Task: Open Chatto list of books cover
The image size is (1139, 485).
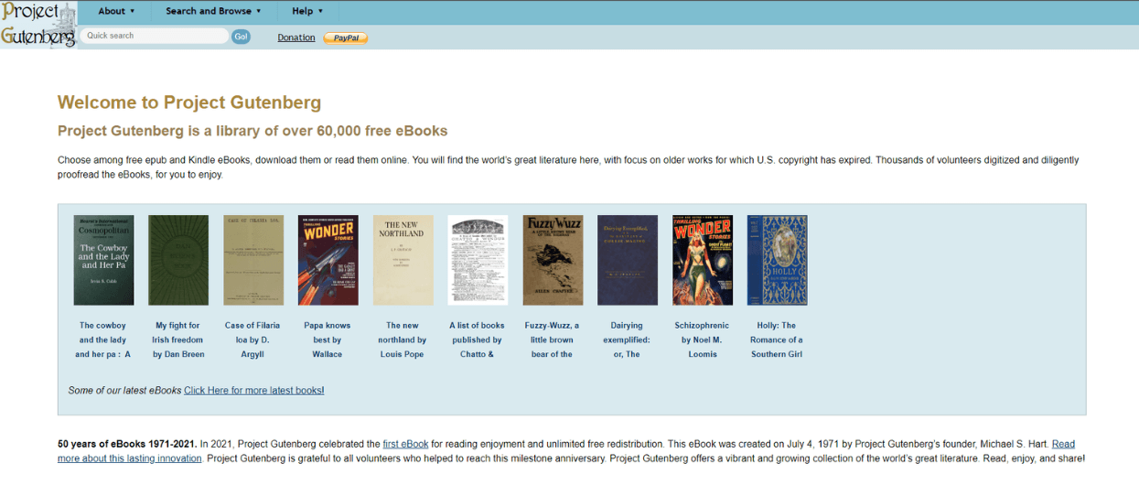Action: click(x=478, y=260)
